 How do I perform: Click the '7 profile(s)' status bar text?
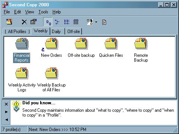11,130
